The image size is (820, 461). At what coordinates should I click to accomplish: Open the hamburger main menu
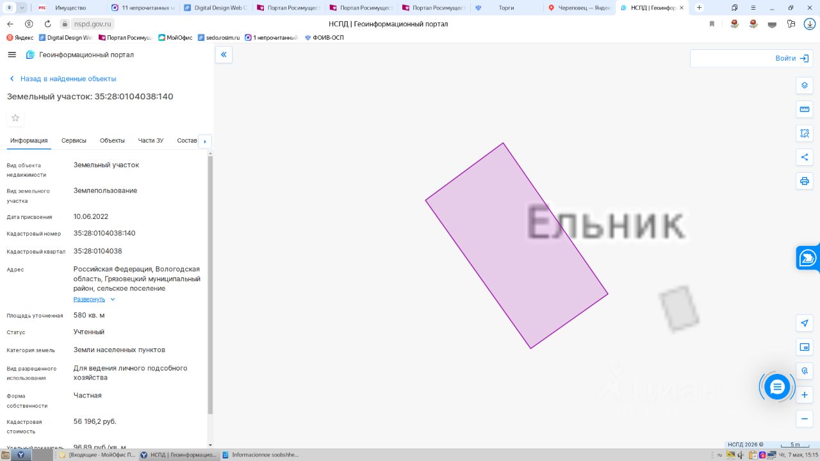pyautogui.click(x=12, y=55)
